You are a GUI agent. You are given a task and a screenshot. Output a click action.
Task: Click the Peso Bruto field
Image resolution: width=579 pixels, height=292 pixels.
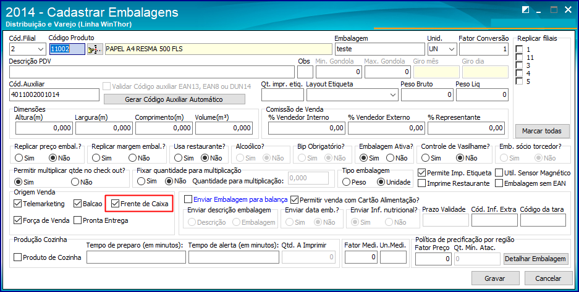[x=427, y=95]
